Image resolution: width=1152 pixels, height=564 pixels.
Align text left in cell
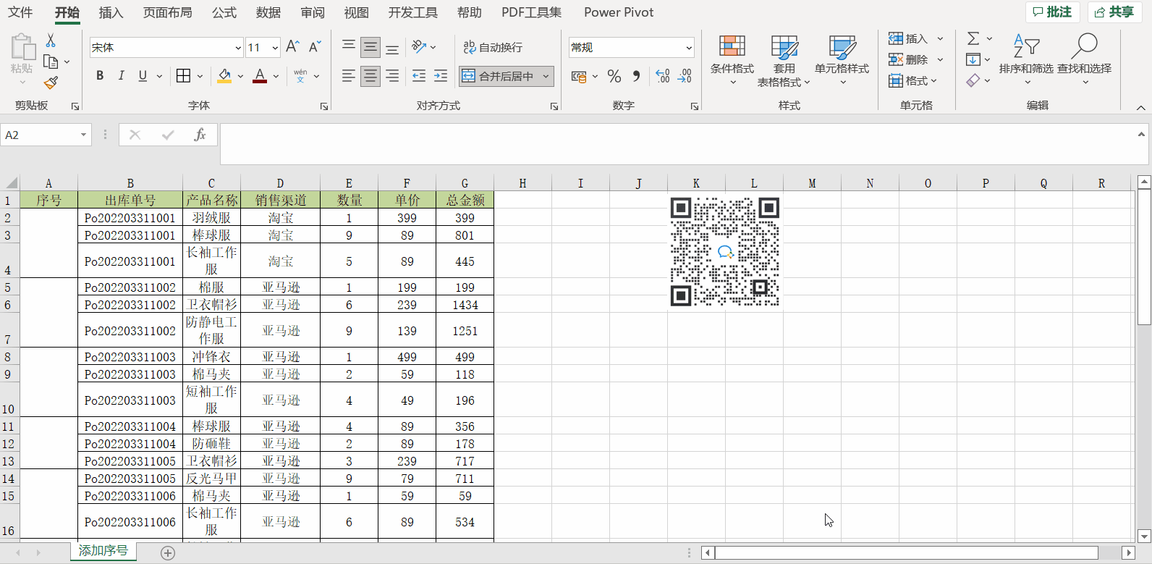349,76
